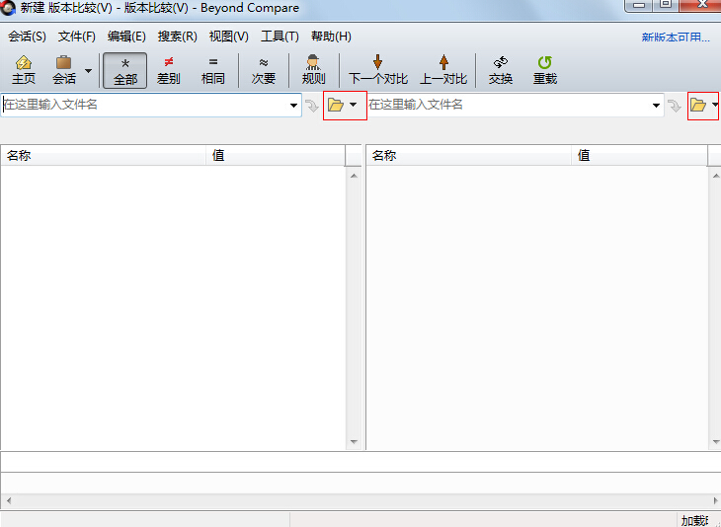Sort the right pane by the 值 column
721x527 pixels.
(x=640, y=155)
